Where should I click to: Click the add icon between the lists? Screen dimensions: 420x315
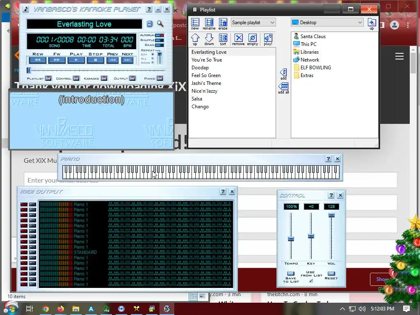[283, 74]
